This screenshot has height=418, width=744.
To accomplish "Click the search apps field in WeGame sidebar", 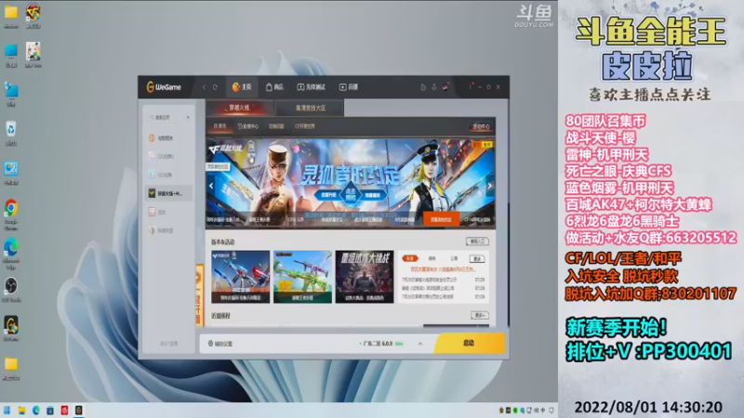I will tap(165, 117).
